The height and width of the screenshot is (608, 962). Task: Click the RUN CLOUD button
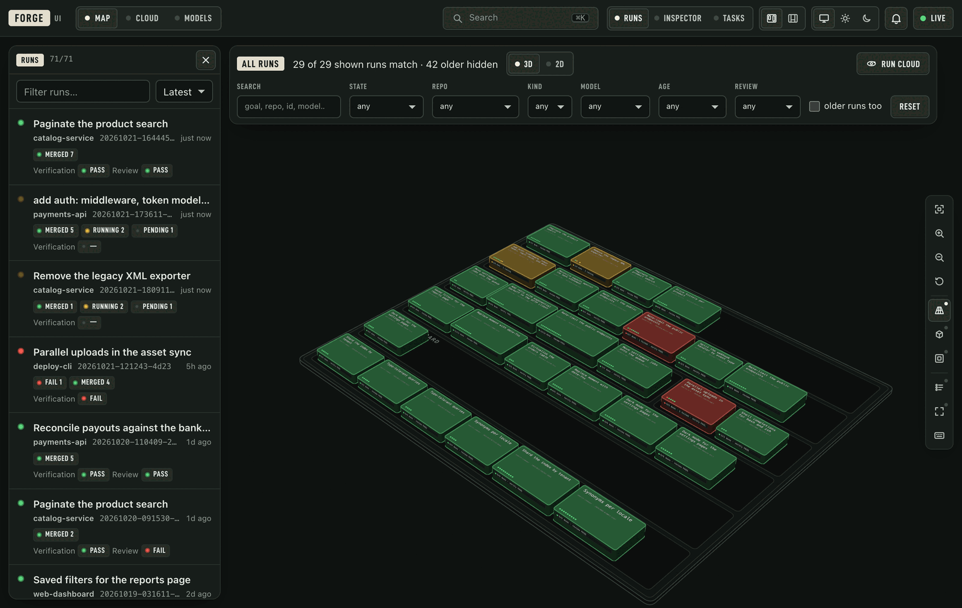coord(893,64)
